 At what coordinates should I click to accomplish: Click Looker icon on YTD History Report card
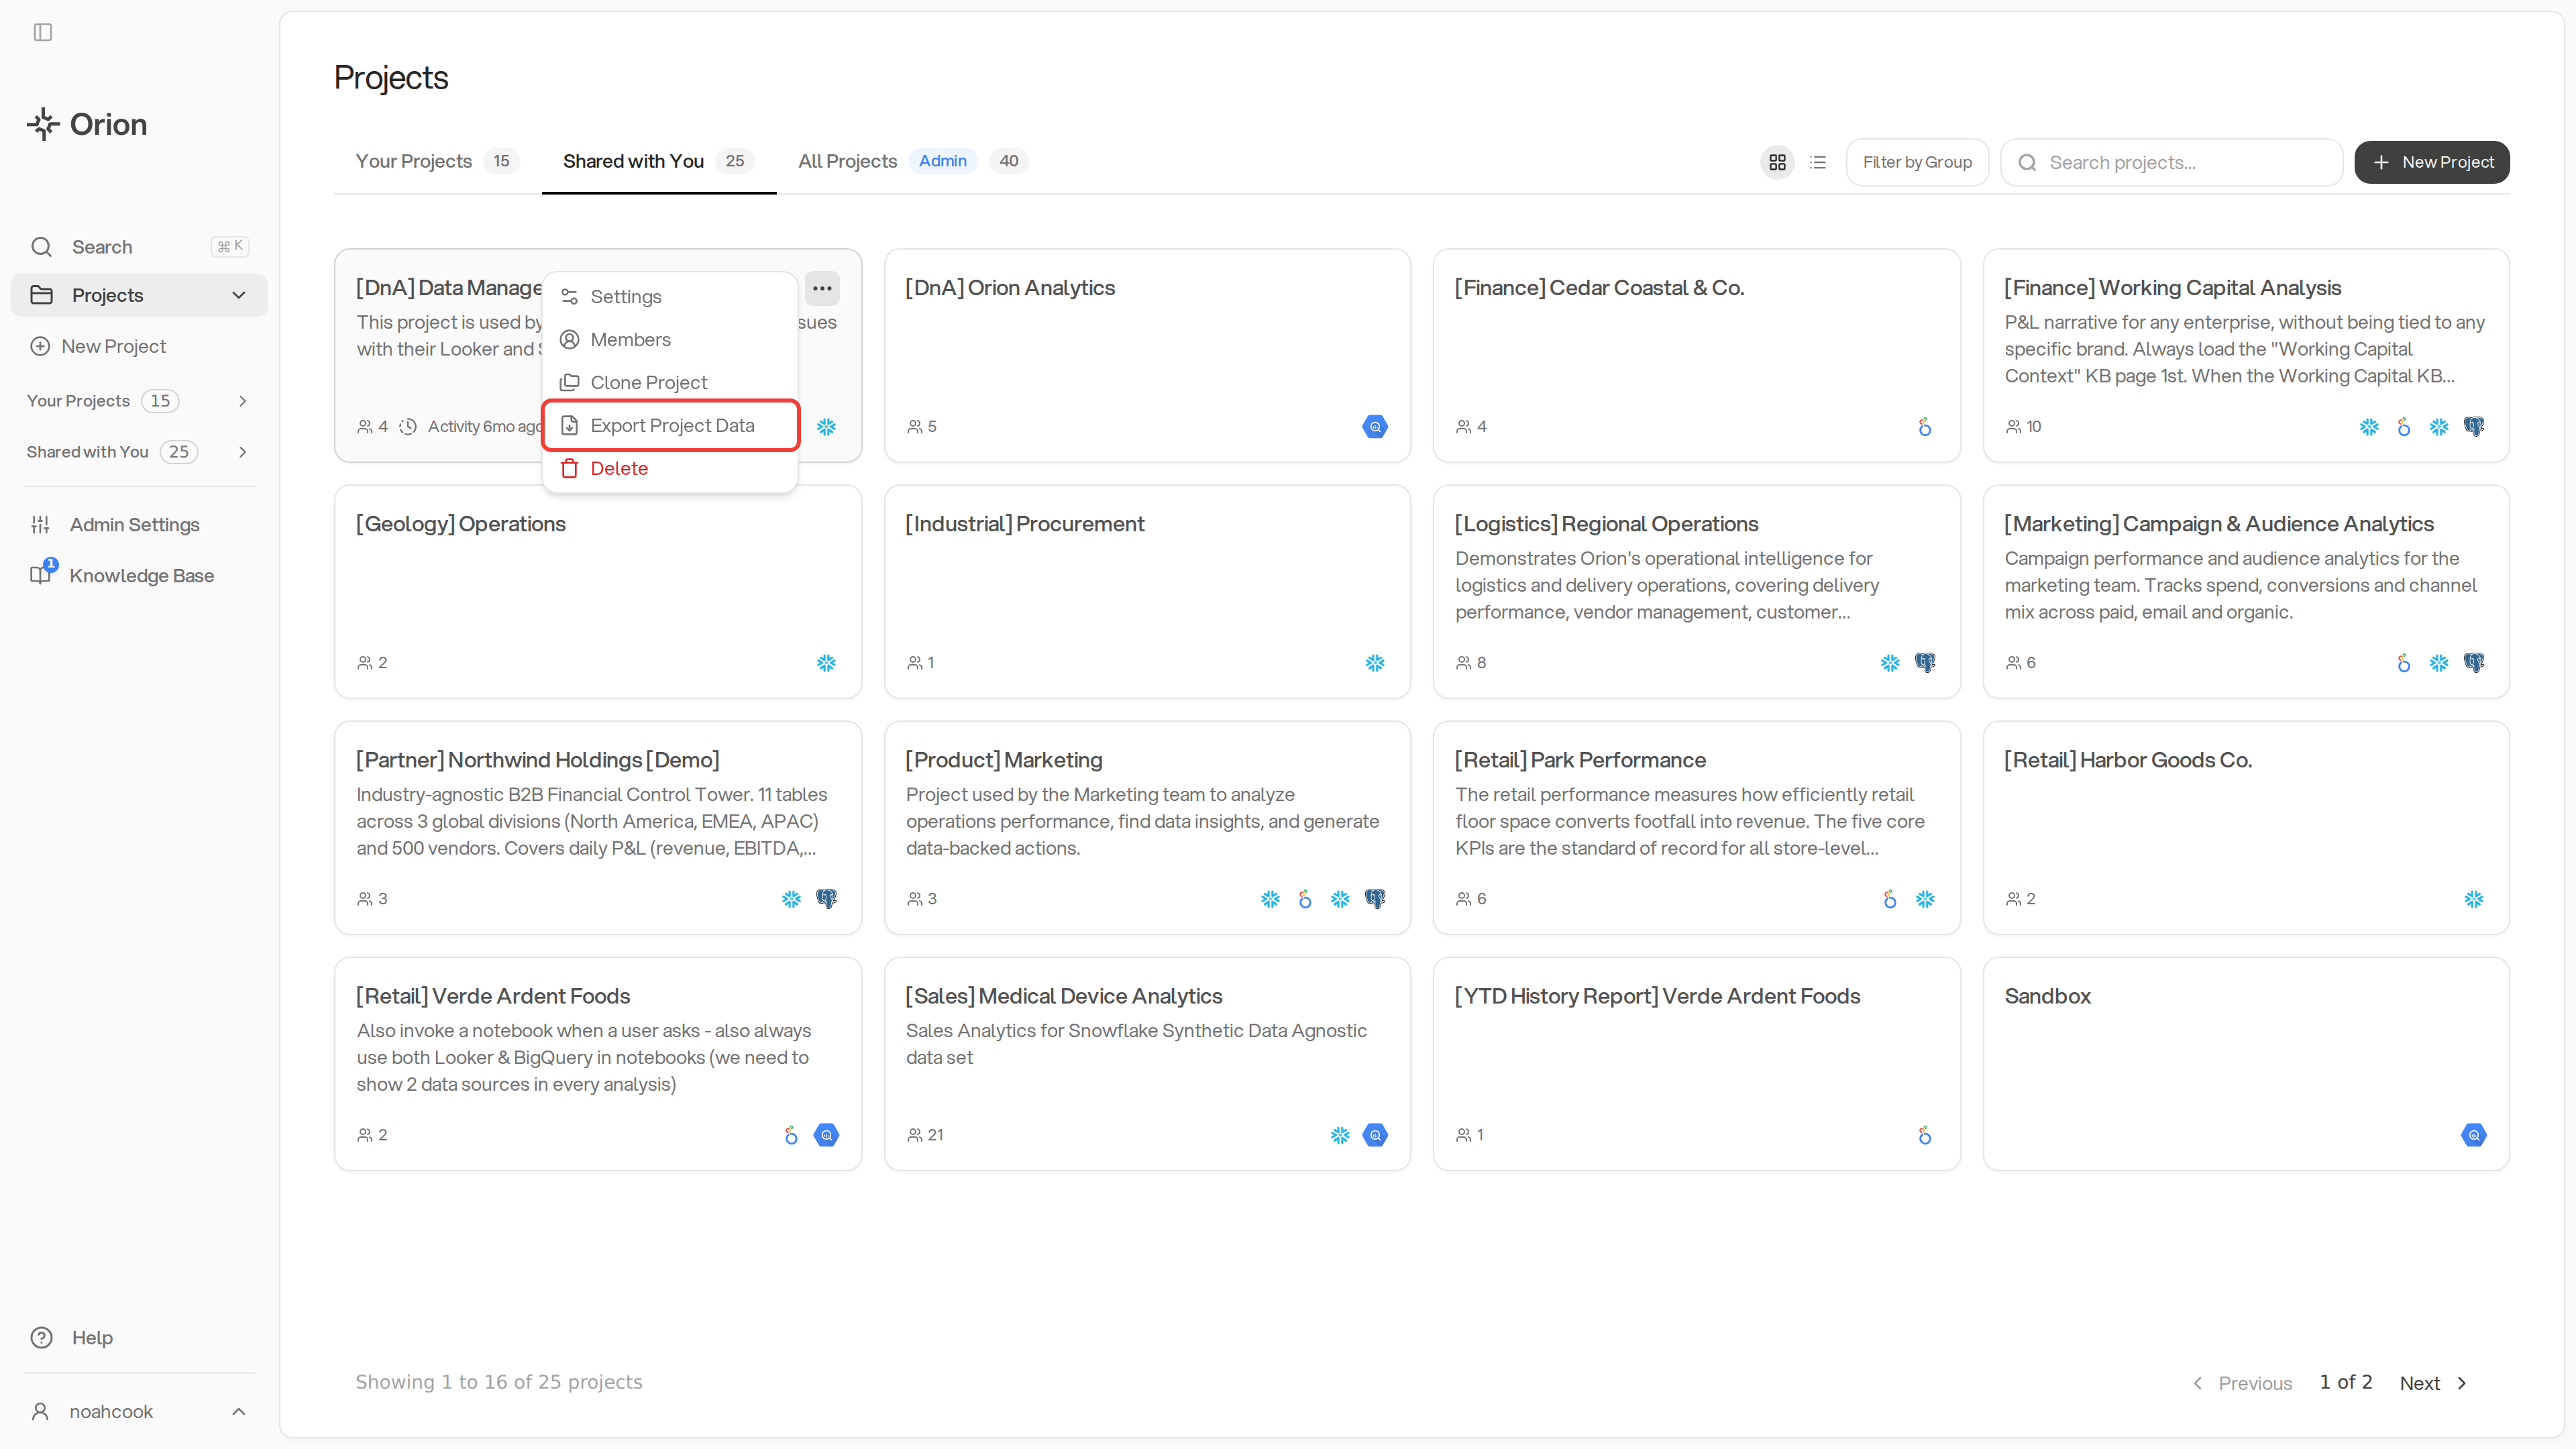(1925, 1135)
